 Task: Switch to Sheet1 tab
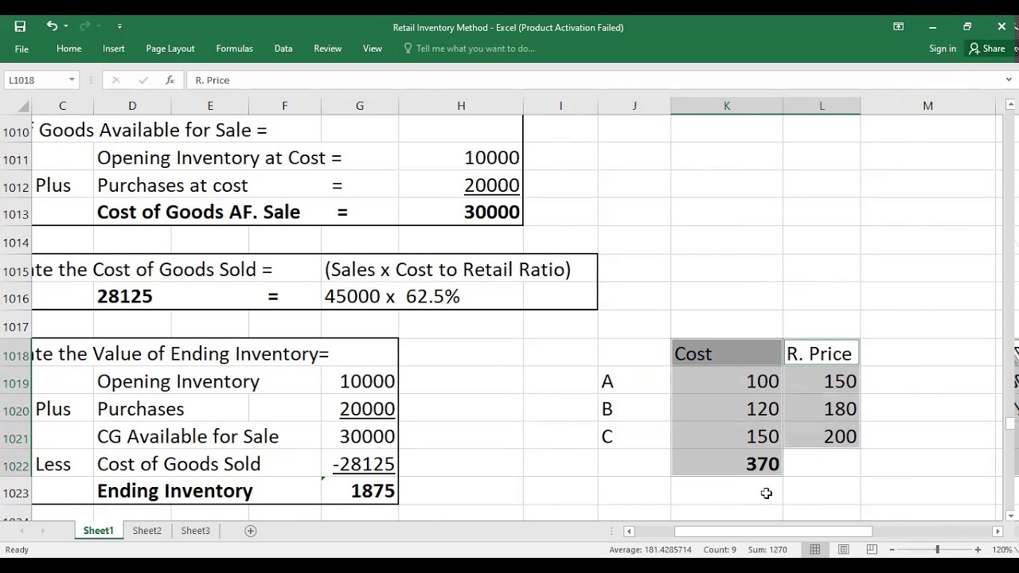99,531
